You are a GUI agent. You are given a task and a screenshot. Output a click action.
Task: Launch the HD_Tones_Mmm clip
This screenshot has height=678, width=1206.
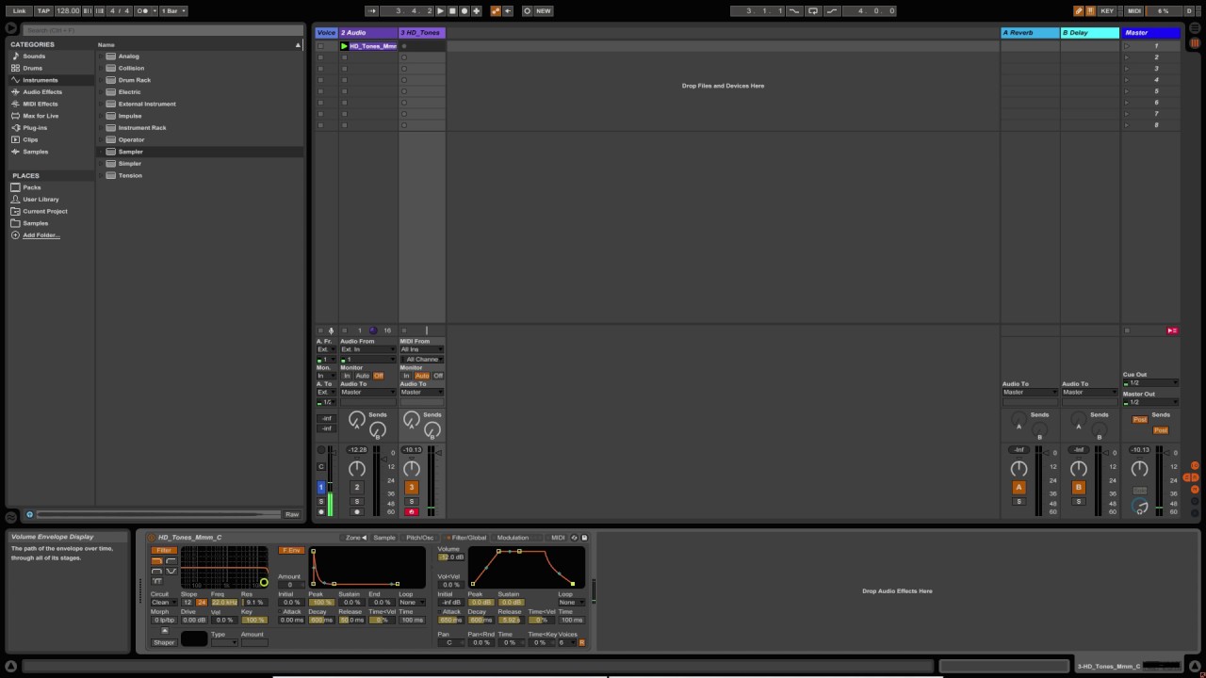pos(345,46)
